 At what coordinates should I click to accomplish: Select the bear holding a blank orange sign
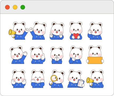95,55
